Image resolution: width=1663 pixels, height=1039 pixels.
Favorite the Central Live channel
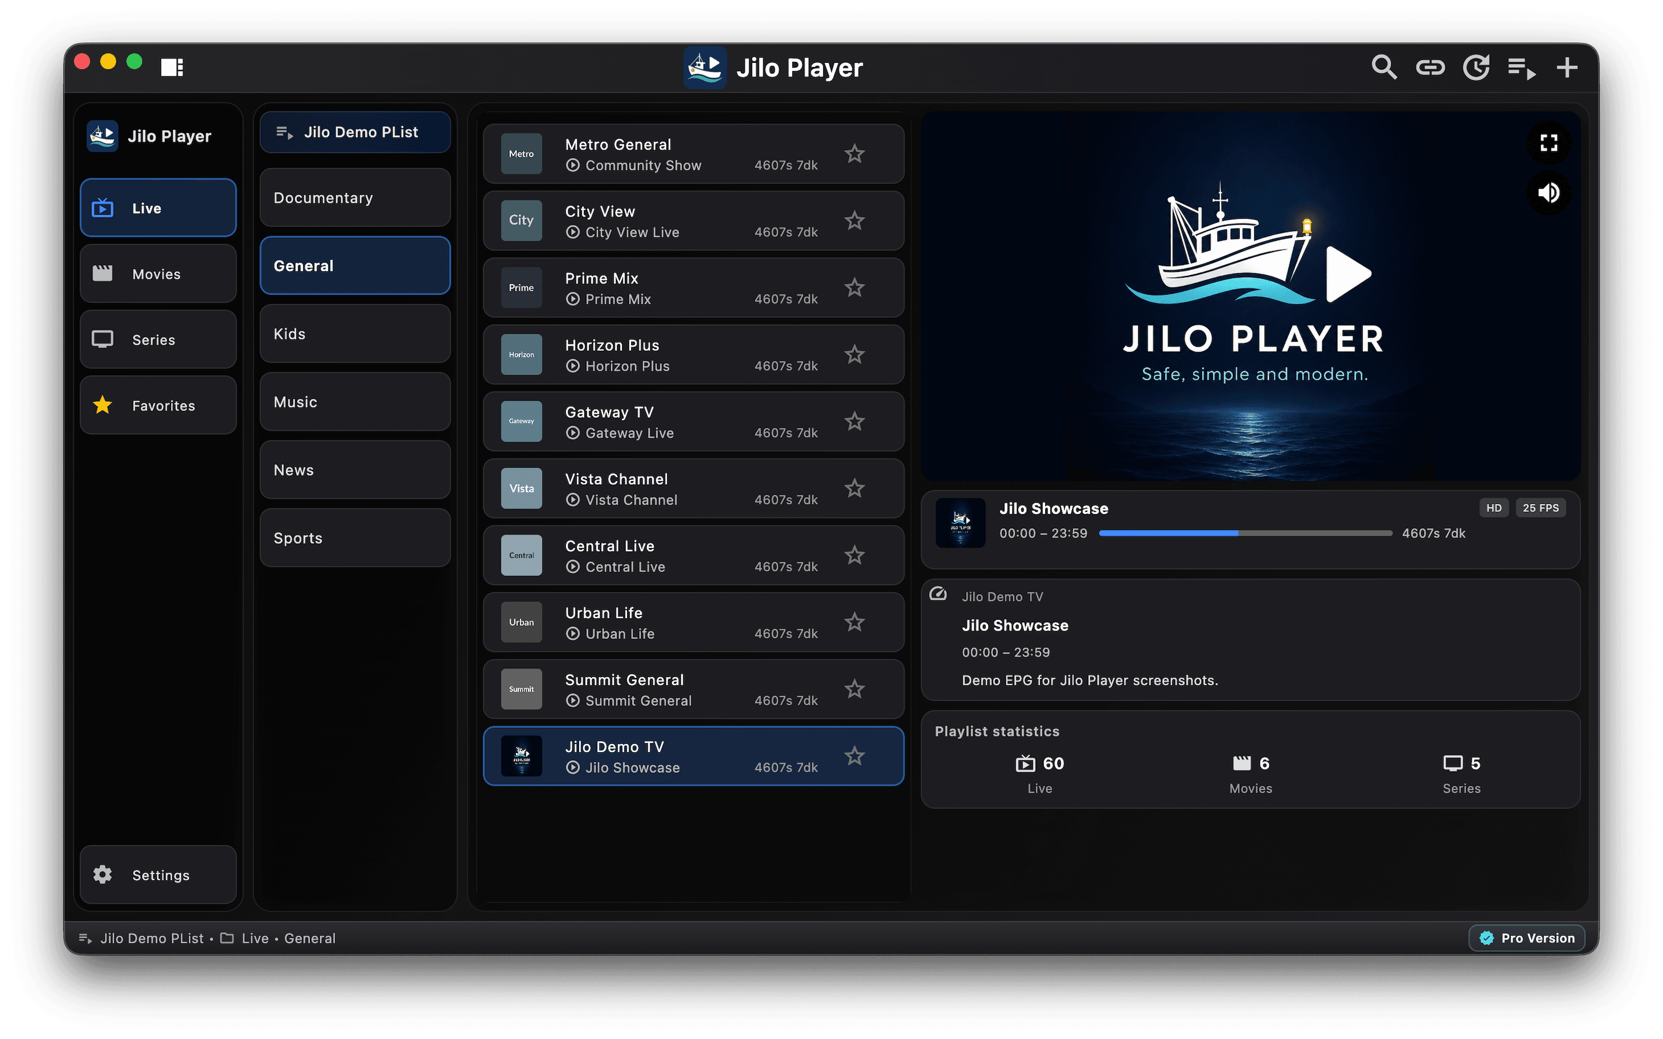pyautogui.click(x=854, y=555)
